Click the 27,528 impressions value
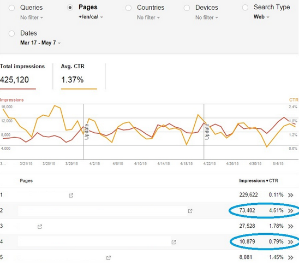 coord(247,226)
